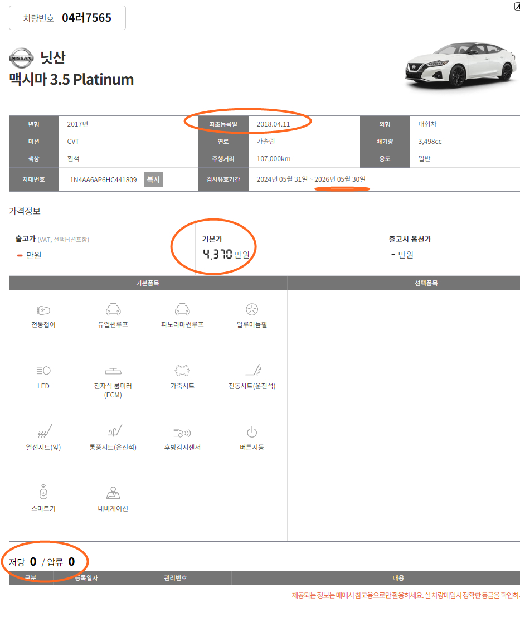Select the 선택품목 column header
This screenshot has width=520, height=622.
[426, 283]
